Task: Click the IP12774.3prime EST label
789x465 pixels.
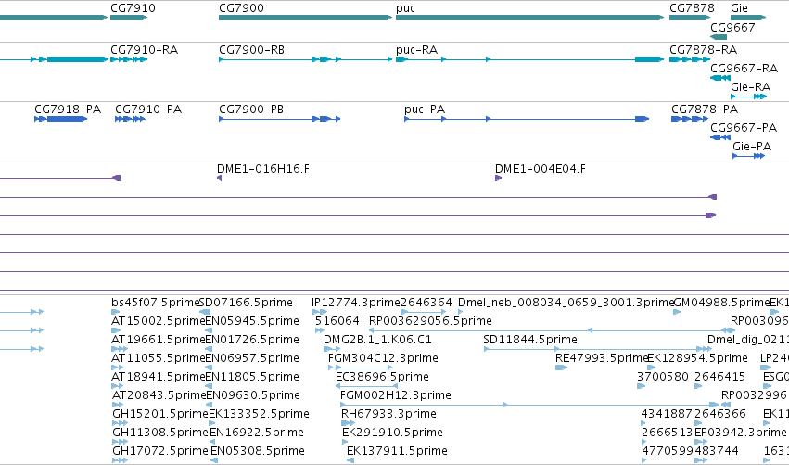Action: tap(356, 303)
